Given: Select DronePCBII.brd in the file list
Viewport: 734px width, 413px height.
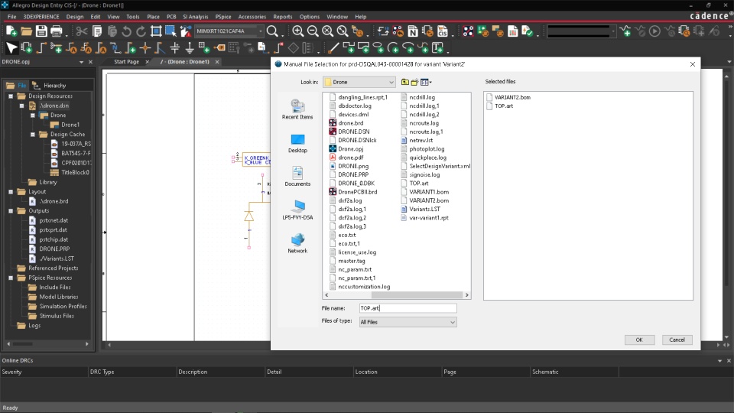Looking at the screenshot, I should [x=353, y=192].
